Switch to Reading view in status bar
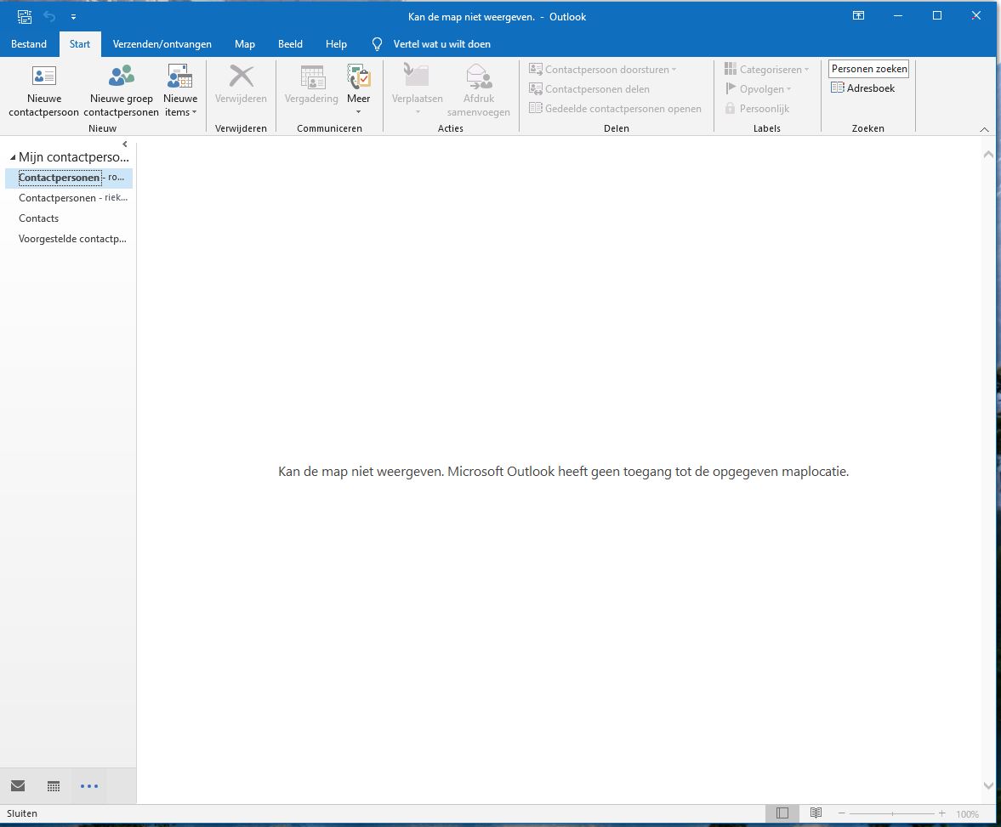Viewport: 1001px width, 827px height. [x=816, y=813]
